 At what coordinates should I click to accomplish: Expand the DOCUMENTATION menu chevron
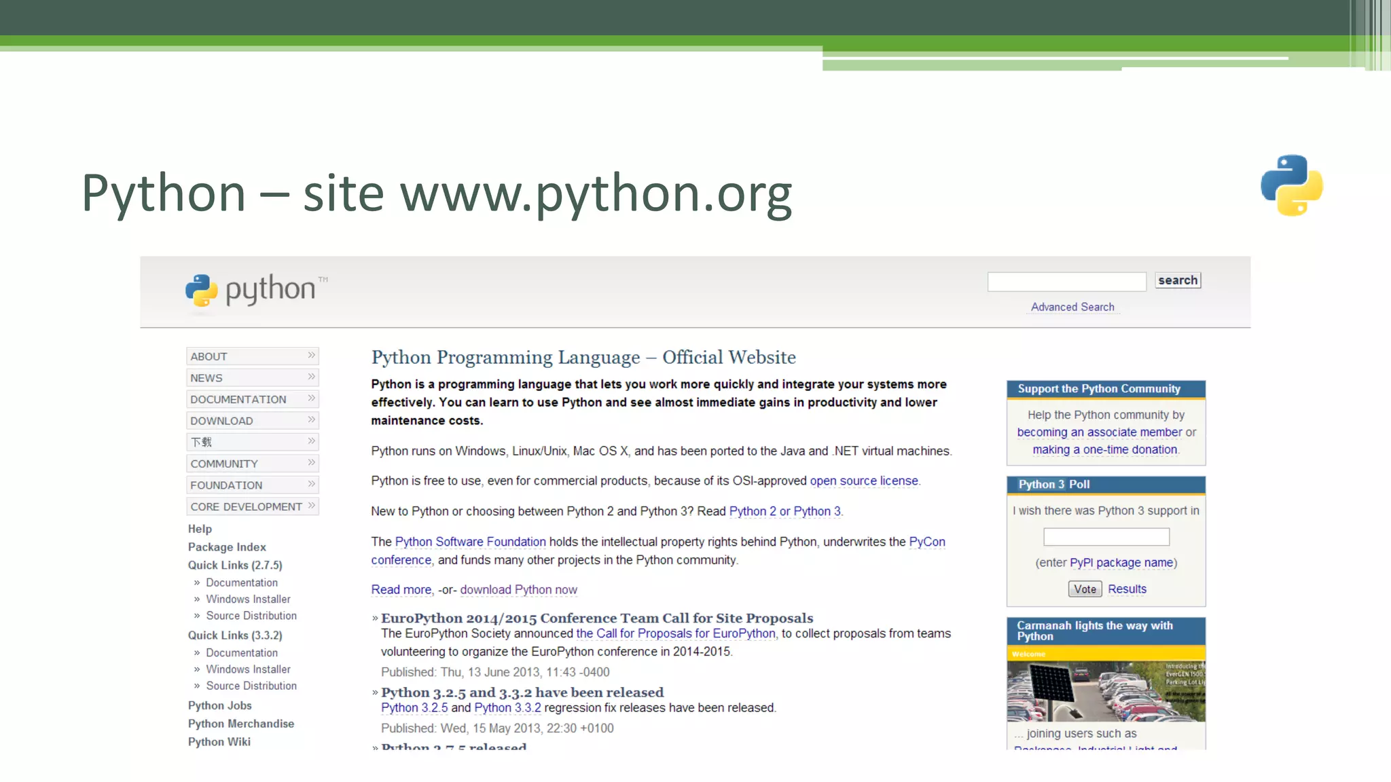311,398
